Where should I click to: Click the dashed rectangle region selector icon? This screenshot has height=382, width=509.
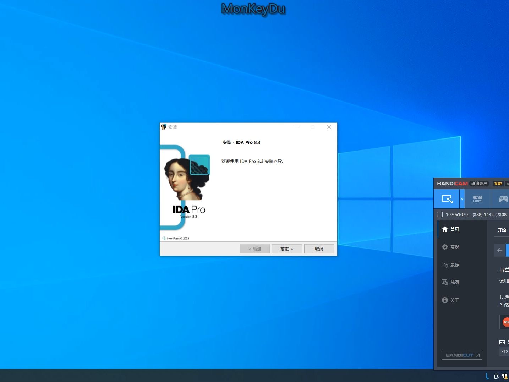[x=440, y=214]
